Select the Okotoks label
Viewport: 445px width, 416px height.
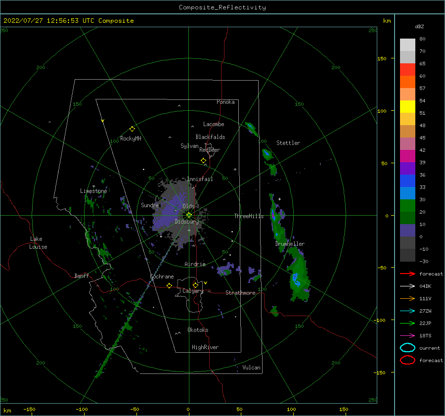198,330
